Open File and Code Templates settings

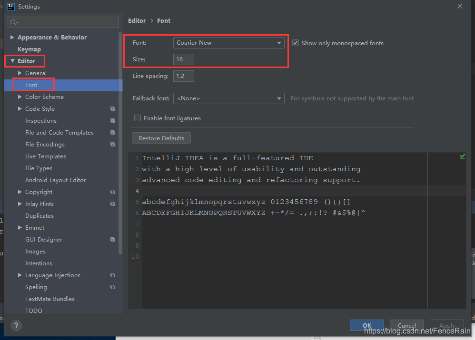click(59, 133)
